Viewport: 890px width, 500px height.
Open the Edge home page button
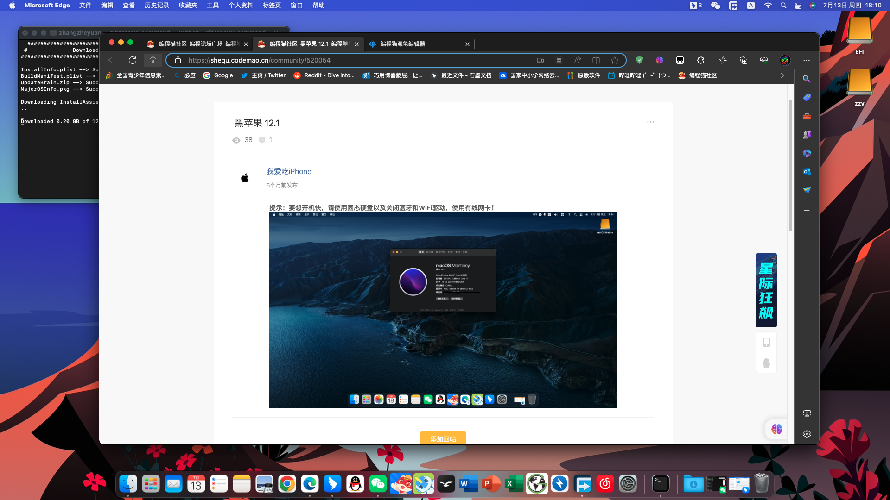coord(153,60)
